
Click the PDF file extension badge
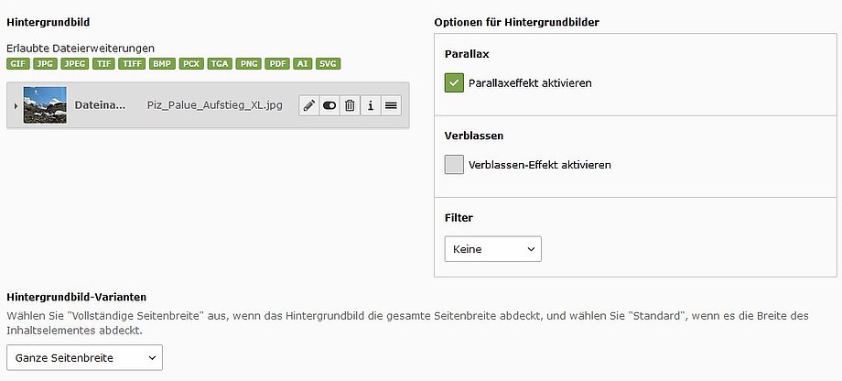click(x=277, y=64)
